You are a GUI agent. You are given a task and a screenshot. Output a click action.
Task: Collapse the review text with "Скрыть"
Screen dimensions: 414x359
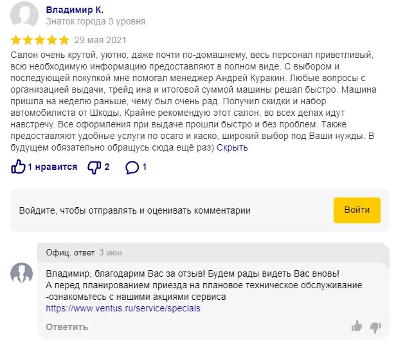click(x=232, y=147)
